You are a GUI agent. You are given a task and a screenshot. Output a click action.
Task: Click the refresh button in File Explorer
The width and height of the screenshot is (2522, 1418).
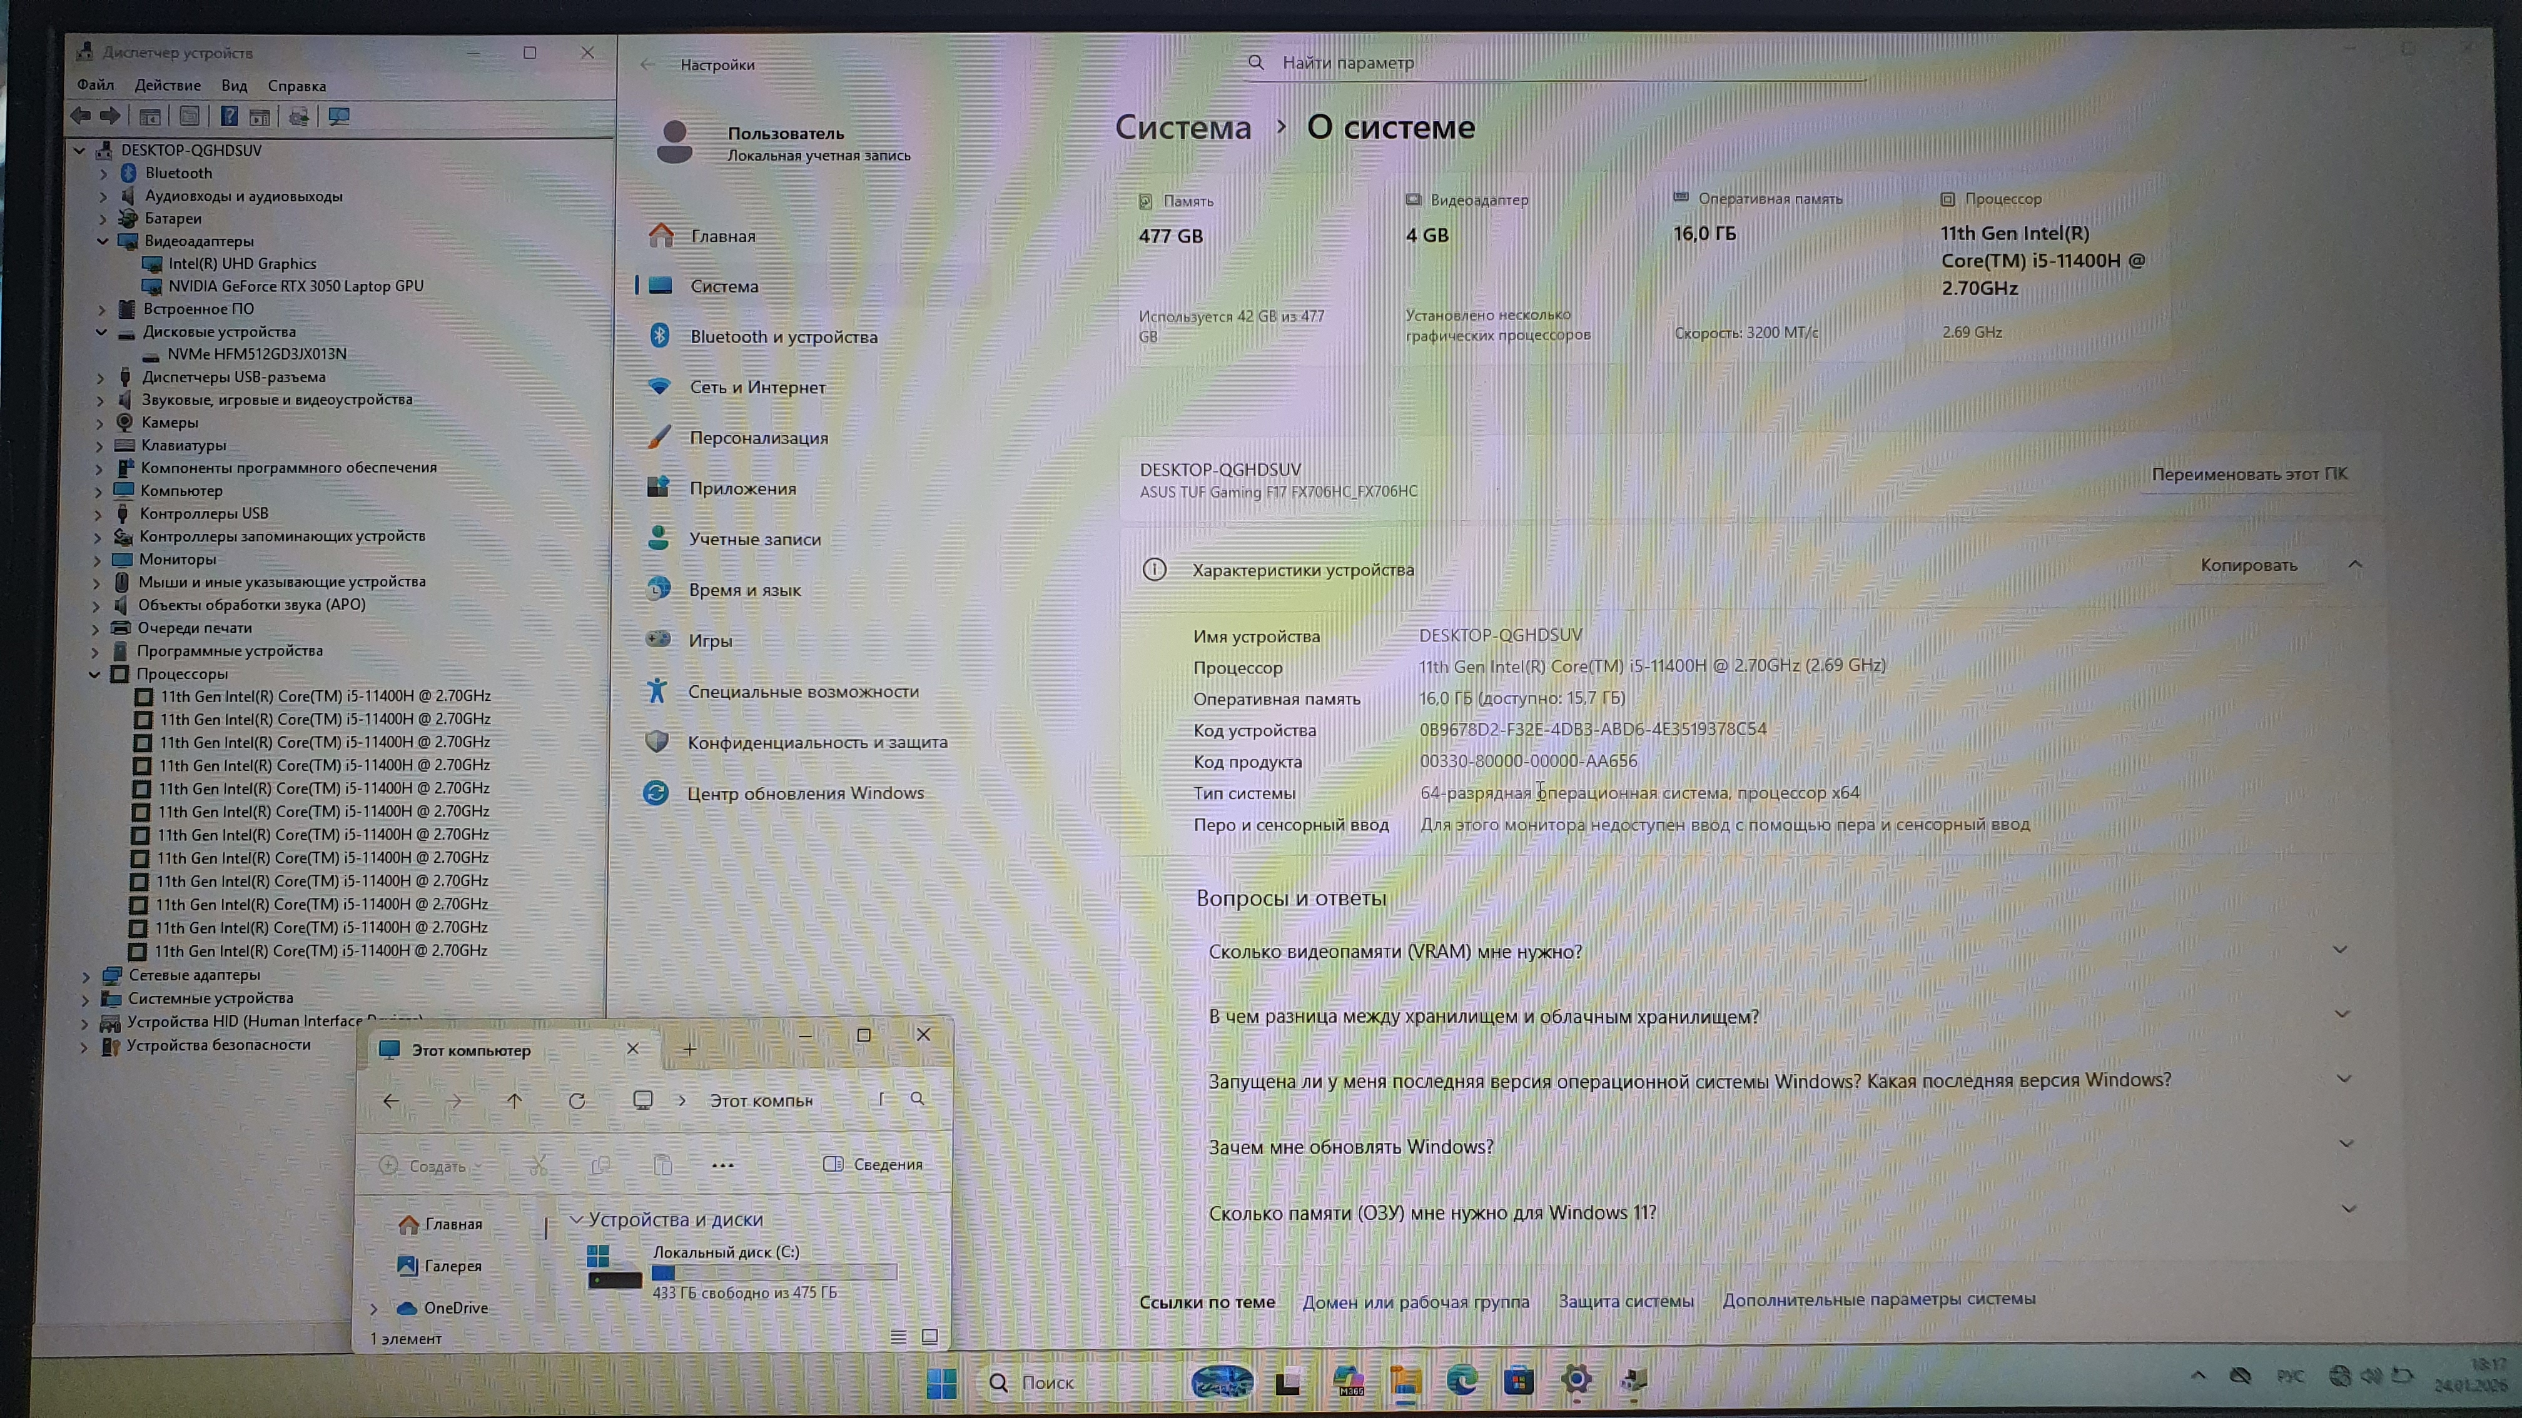(x=577, y=1101)
